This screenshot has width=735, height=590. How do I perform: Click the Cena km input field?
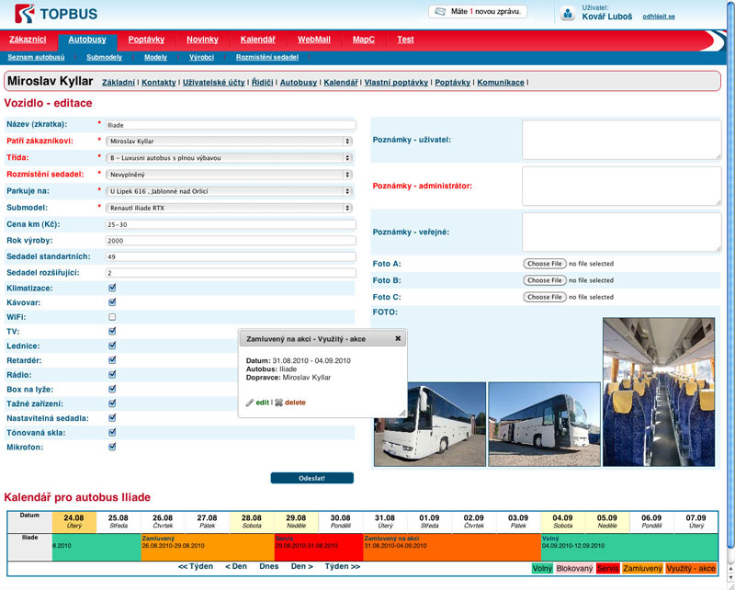pyautogui.click(x=231, y=224)
